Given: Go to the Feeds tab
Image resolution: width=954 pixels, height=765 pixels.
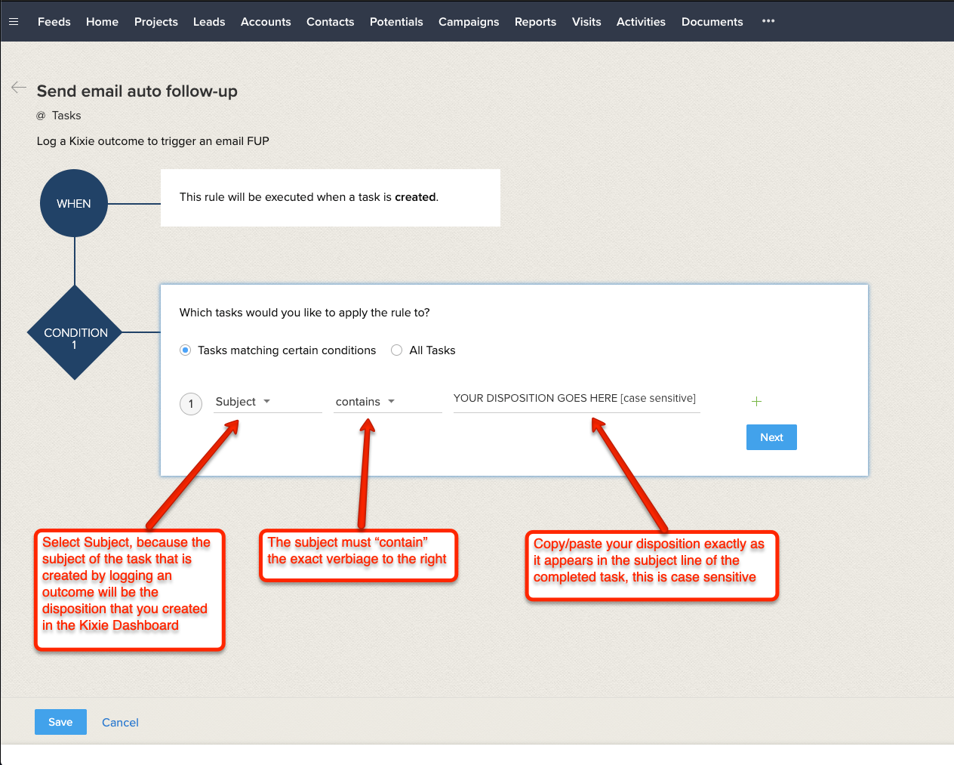Looking at the screenshot, I should click(54, 22).
